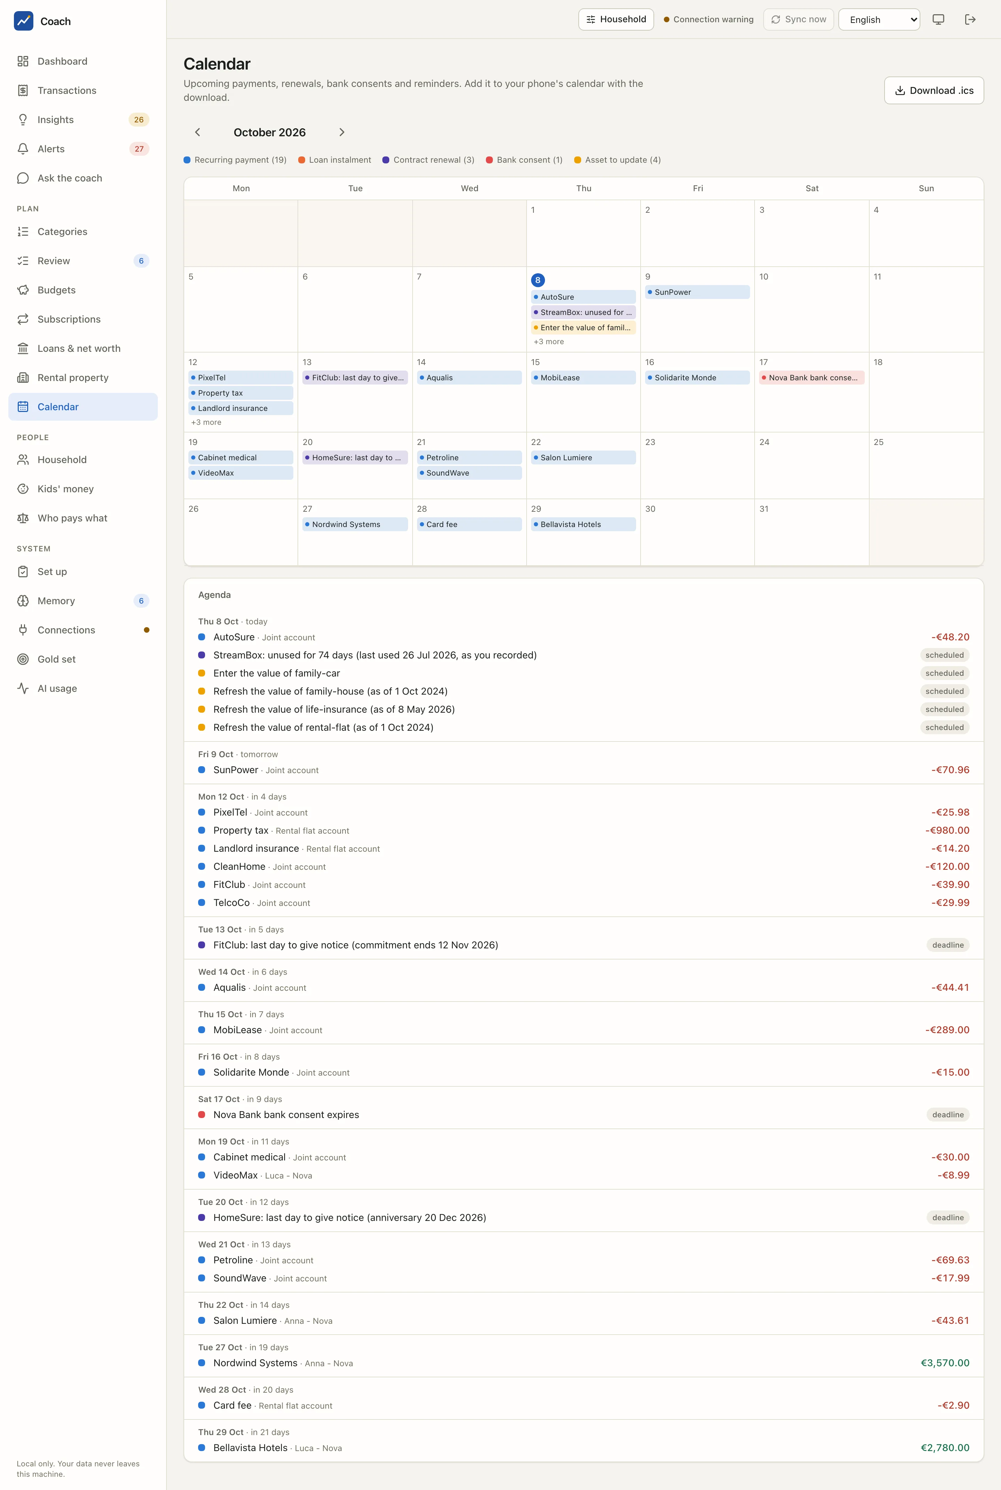Image resolution: width=1001 pixels, height=1490 pixels.
Task: Click the Memory brain icon
Action: pyautogui.click(x=23, y=601)
